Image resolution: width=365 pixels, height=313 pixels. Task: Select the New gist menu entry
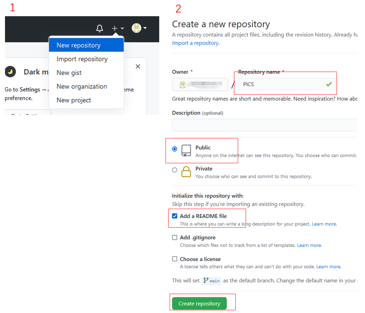point(86,73)
